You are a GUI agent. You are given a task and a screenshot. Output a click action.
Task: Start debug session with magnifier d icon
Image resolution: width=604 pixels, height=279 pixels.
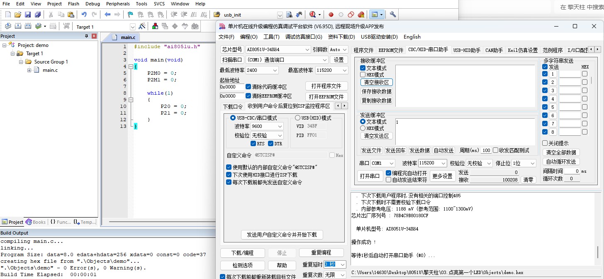point(313,15)
